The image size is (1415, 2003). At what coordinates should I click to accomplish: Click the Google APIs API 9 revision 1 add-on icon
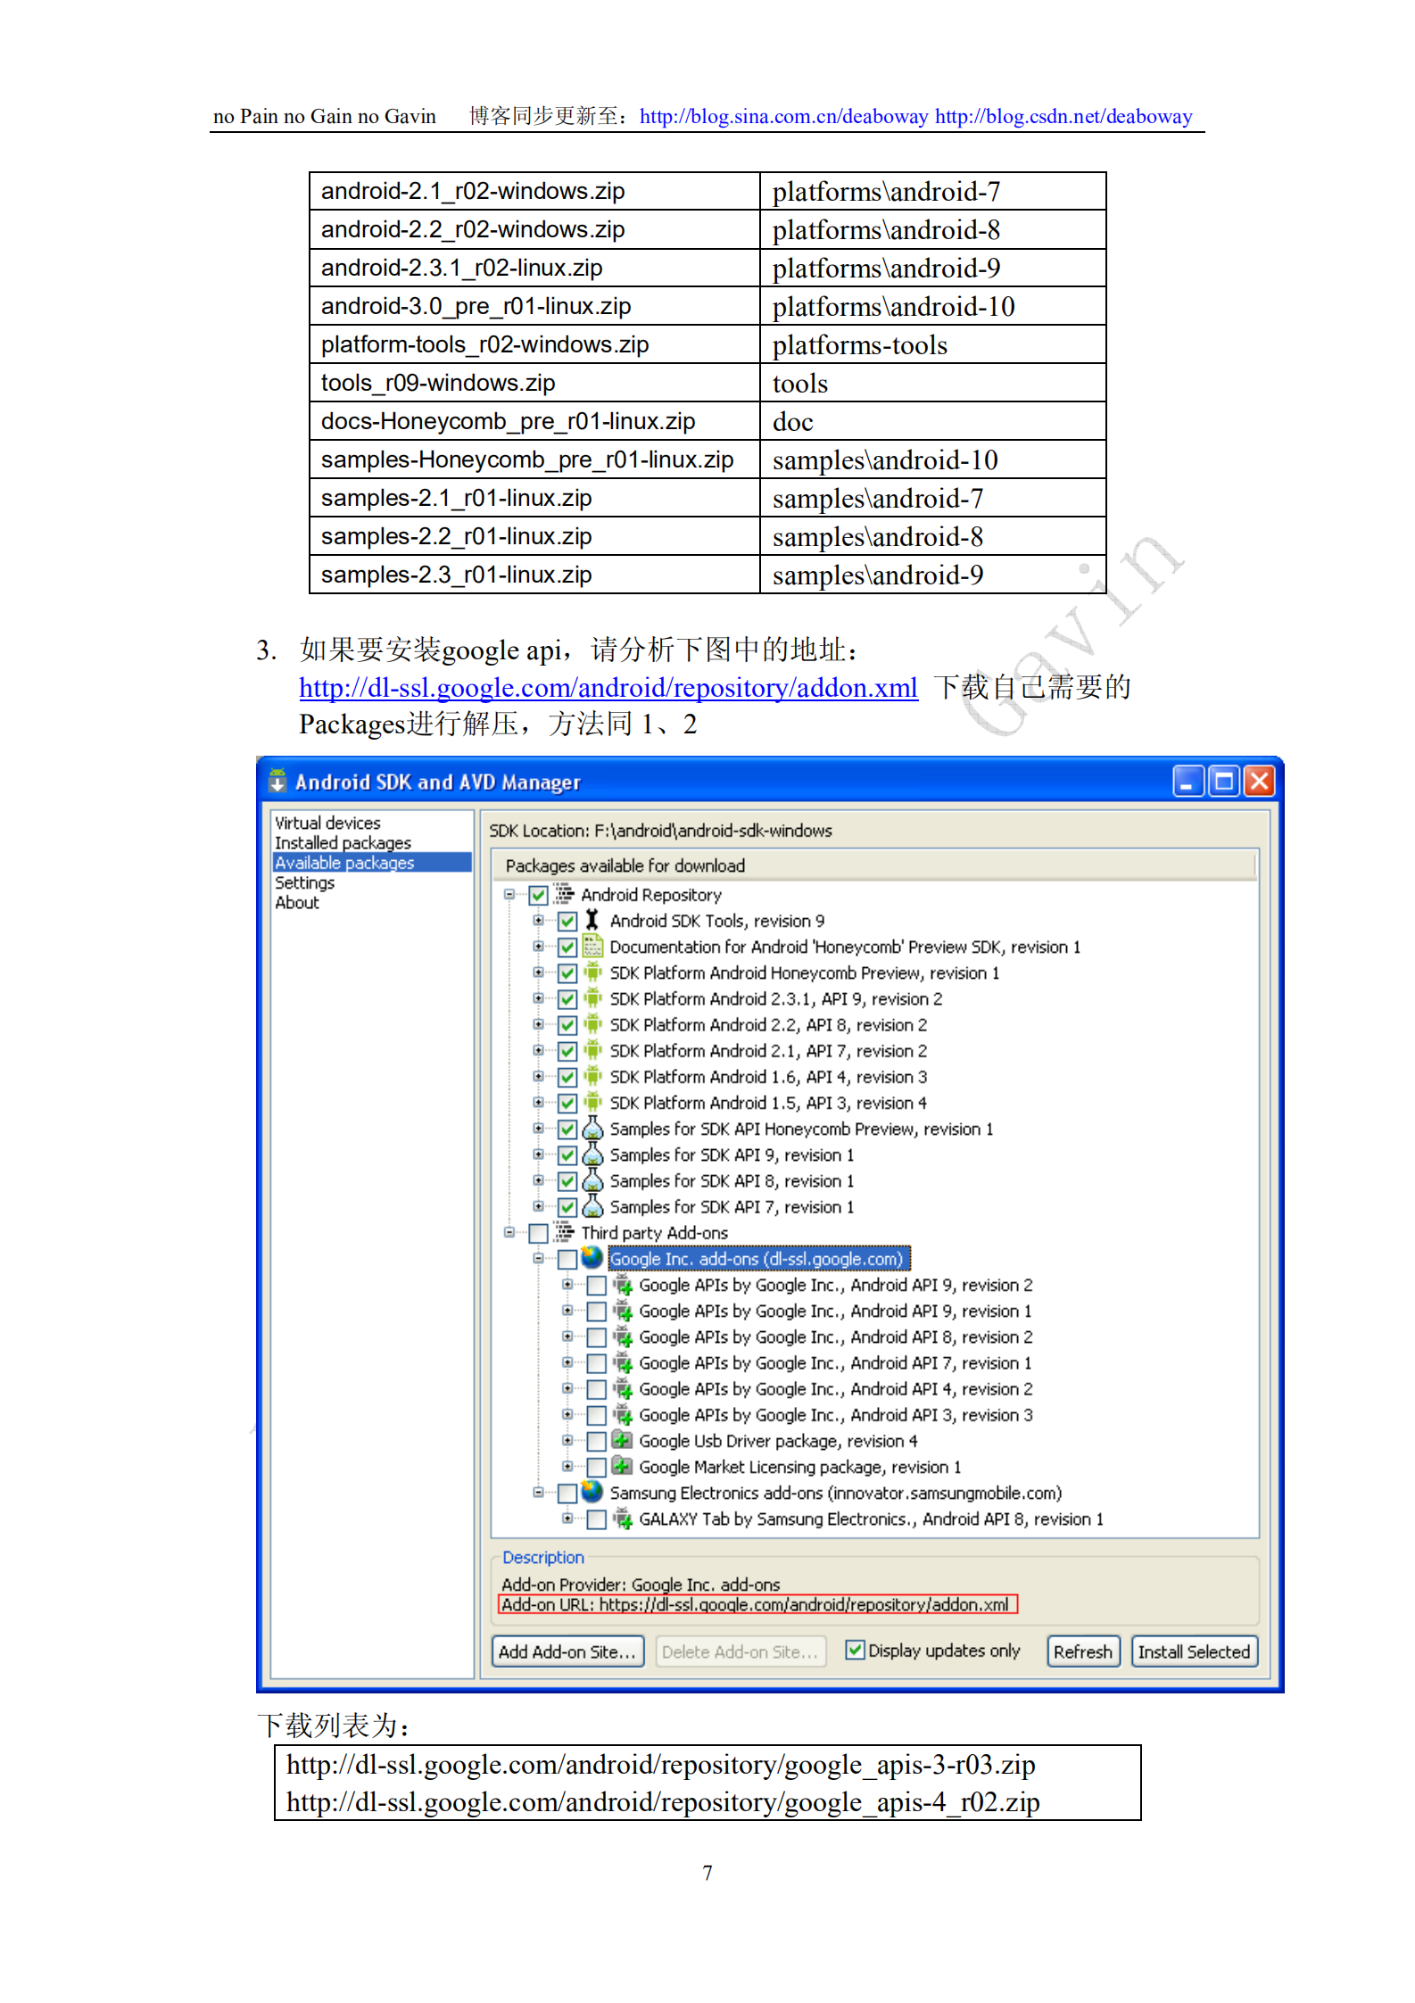point(622,1311)
